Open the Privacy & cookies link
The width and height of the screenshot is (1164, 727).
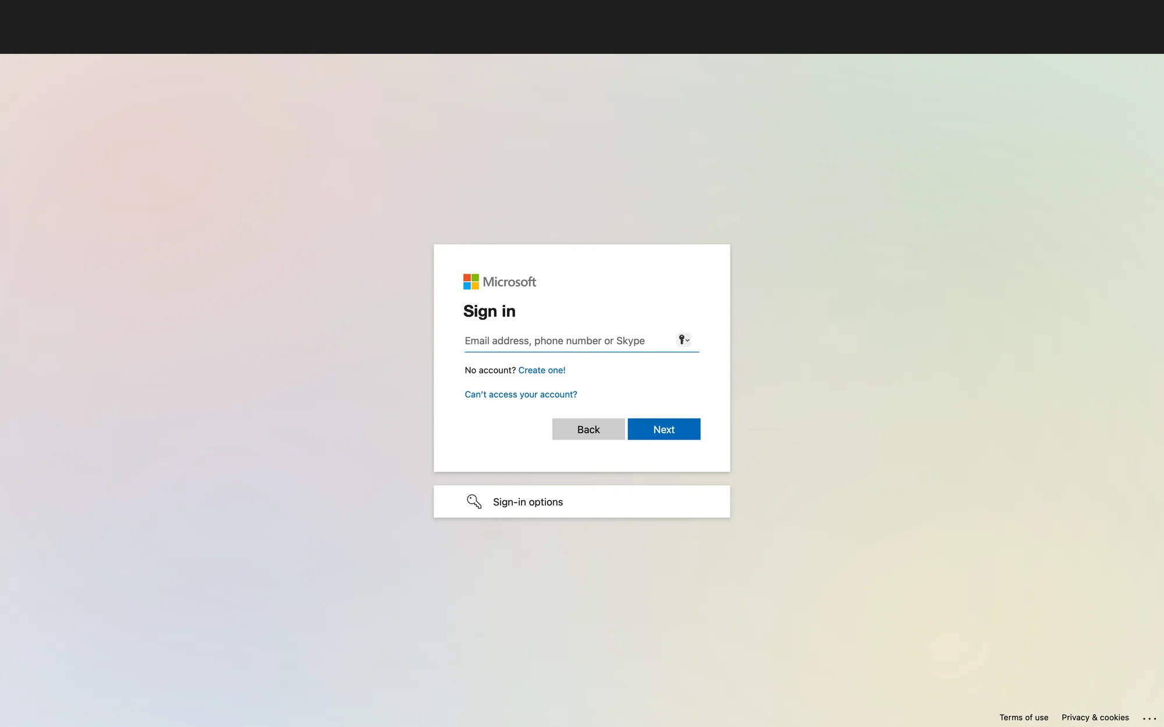[x=1095, y=717]
